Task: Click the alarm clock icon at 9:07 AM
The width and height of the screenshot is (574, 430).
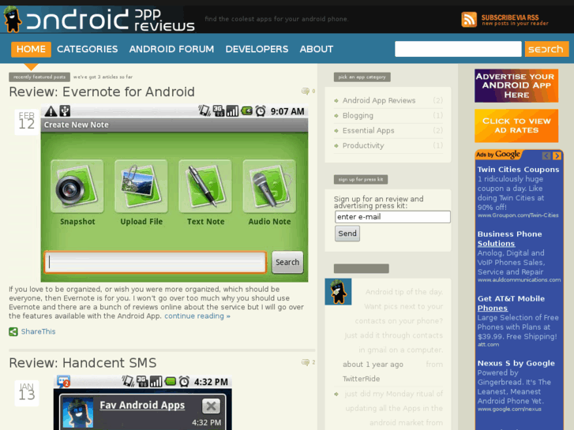Action: click(x=261, y=111)
